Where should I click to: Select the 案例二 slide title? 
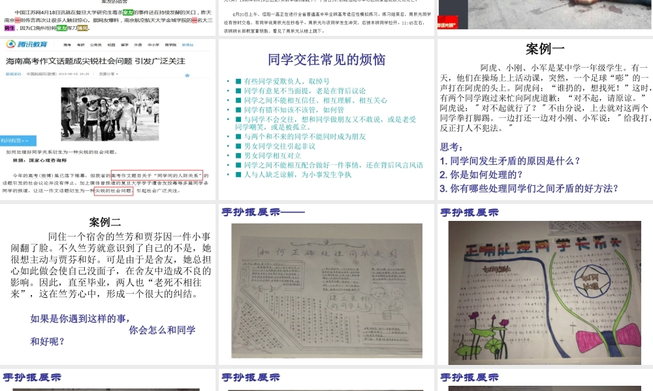pos(105,222)
